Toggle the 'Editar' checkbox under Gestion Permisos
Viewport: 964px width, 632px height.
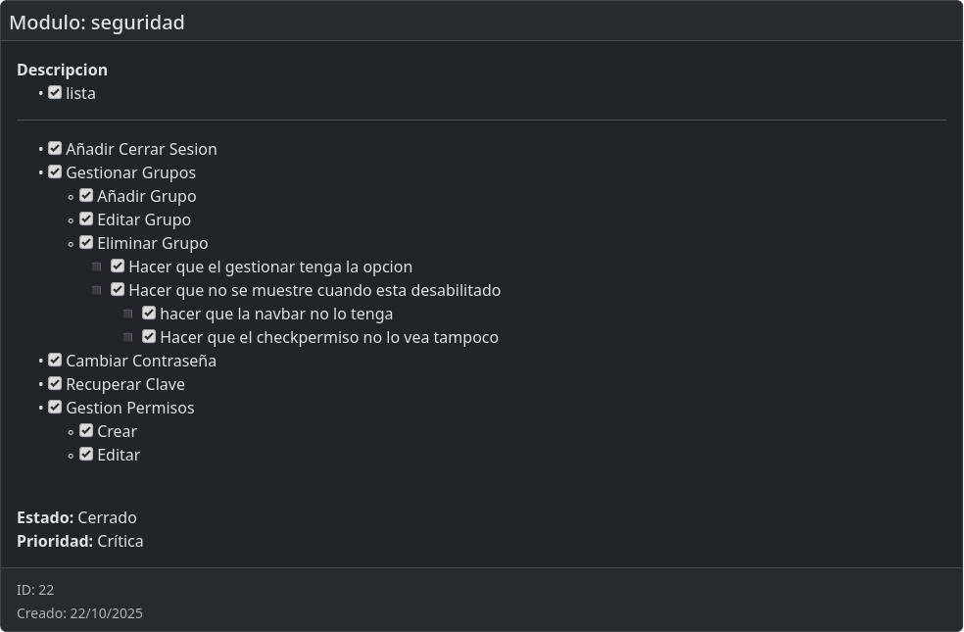coord(86,455)
